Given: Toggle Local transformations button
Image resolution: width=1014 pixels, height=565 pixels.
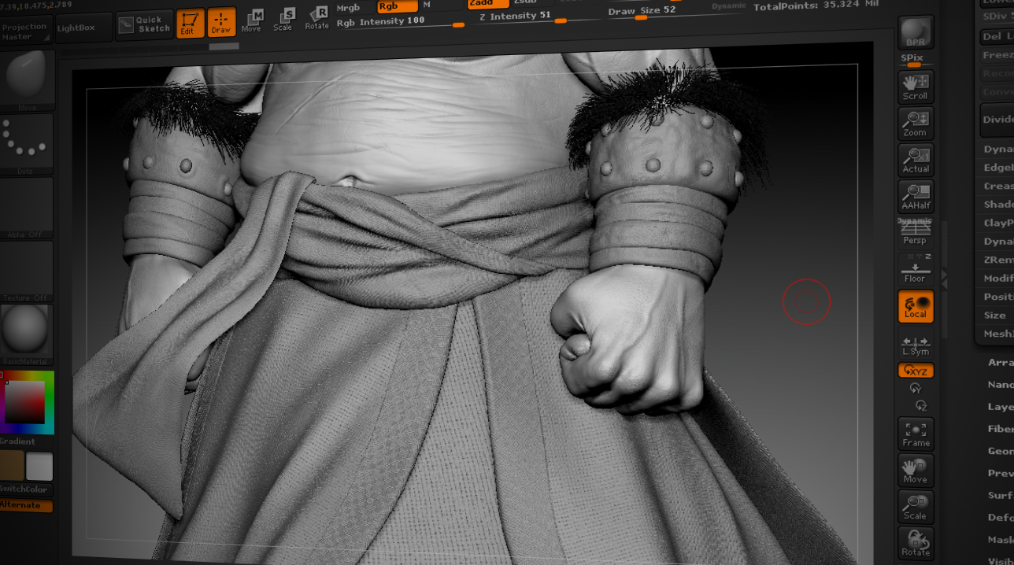Looking at the screenshot, I should 916,305.
